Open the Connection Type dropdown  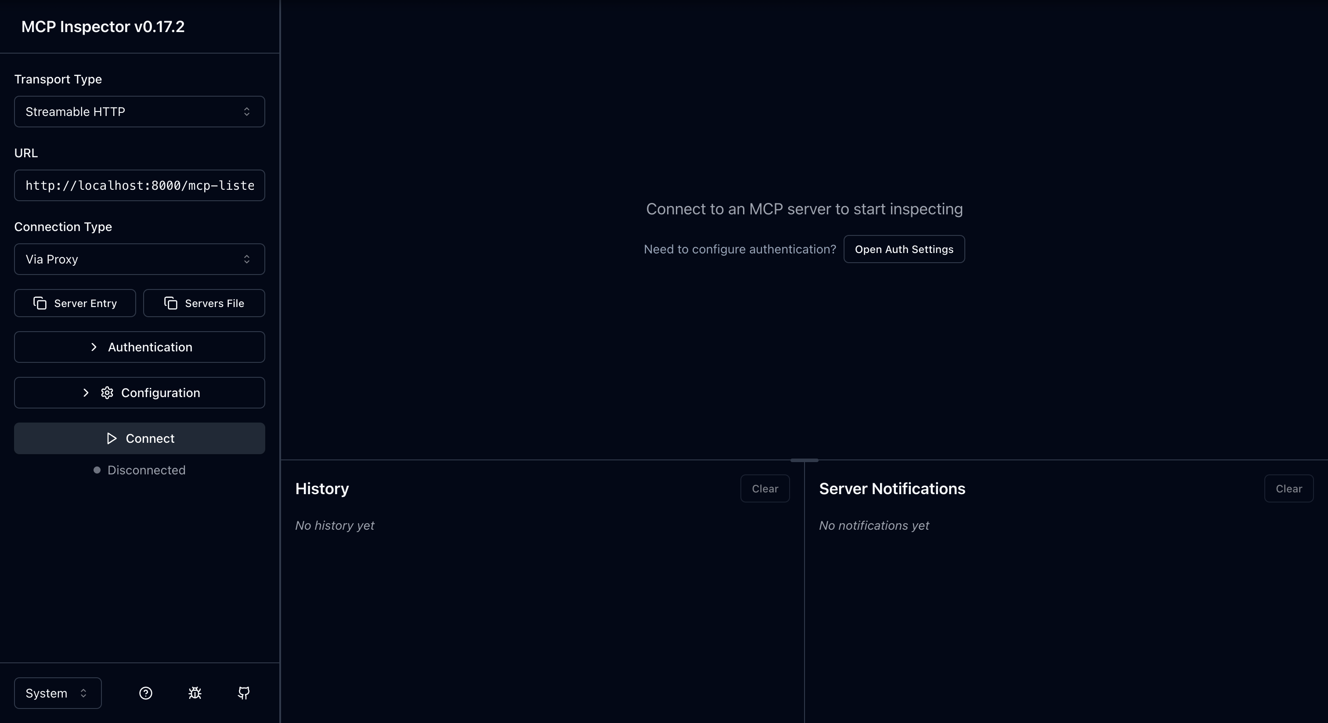[139, 259]
